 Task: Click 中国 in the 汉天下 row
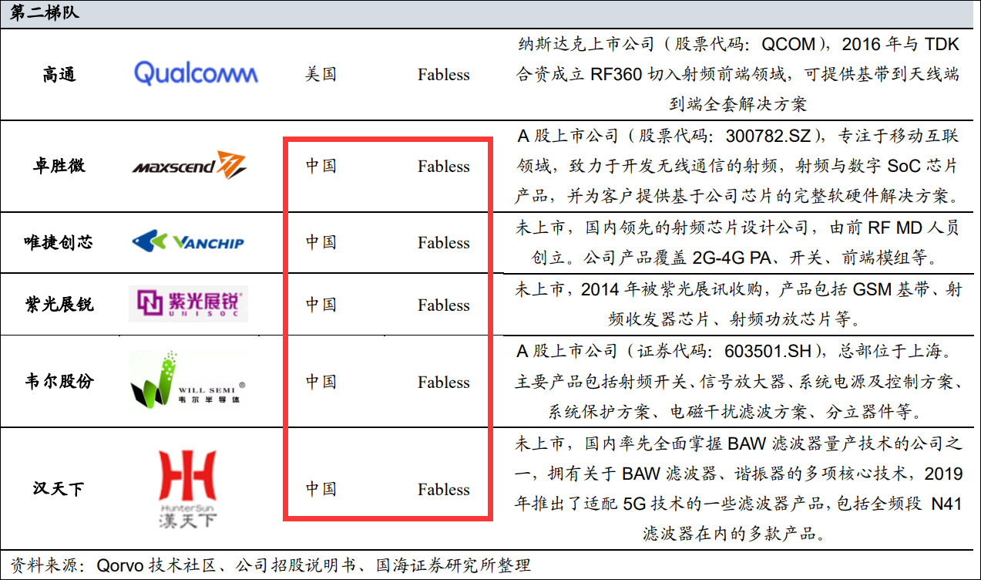click(321, 489)
